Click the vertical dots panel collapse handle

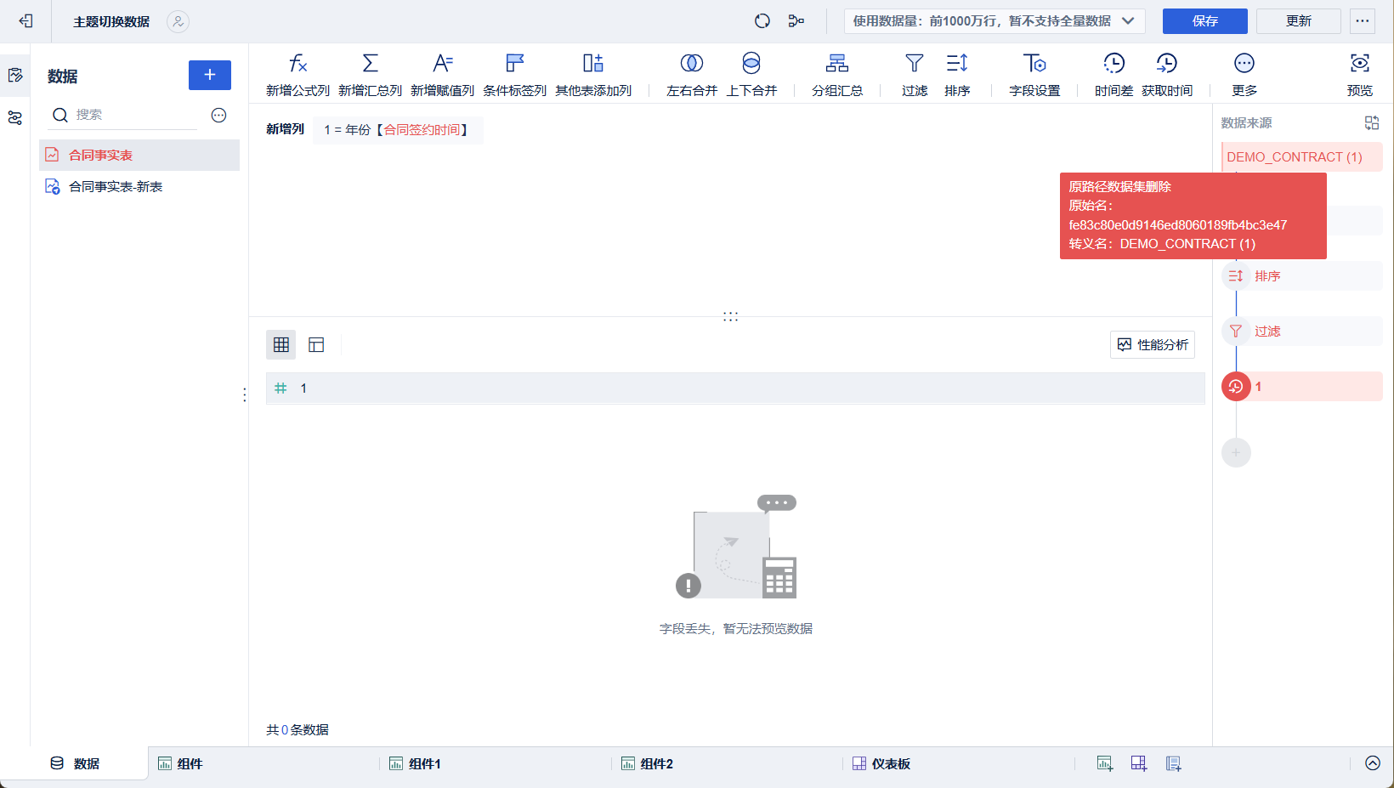pyautogui.click(x=245, y=395)
